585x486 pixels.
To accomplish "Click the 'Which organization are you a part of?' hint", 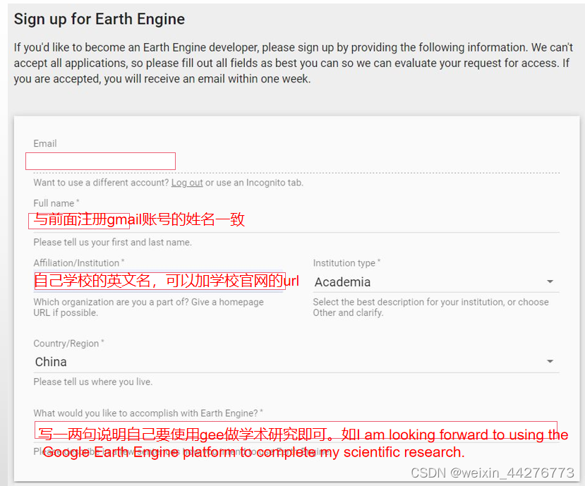I will coord(148,308).
